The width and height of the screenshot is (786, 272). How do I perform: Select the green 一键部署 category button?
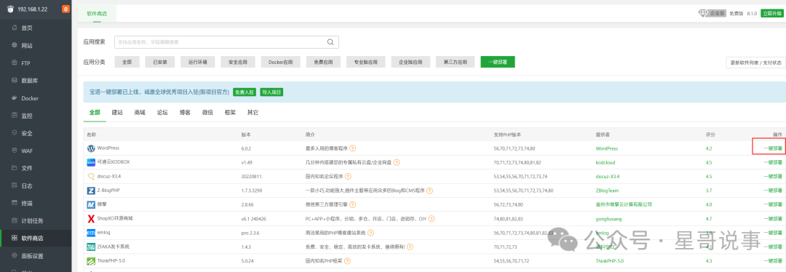tap(498, 62)
